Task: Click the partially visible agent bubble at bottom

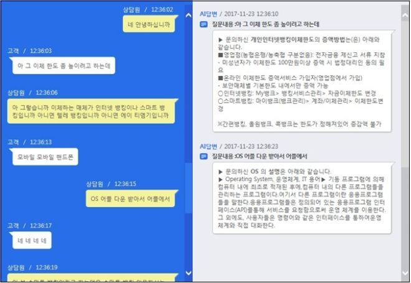Action: pyautogui.click(x=91, y=278)
